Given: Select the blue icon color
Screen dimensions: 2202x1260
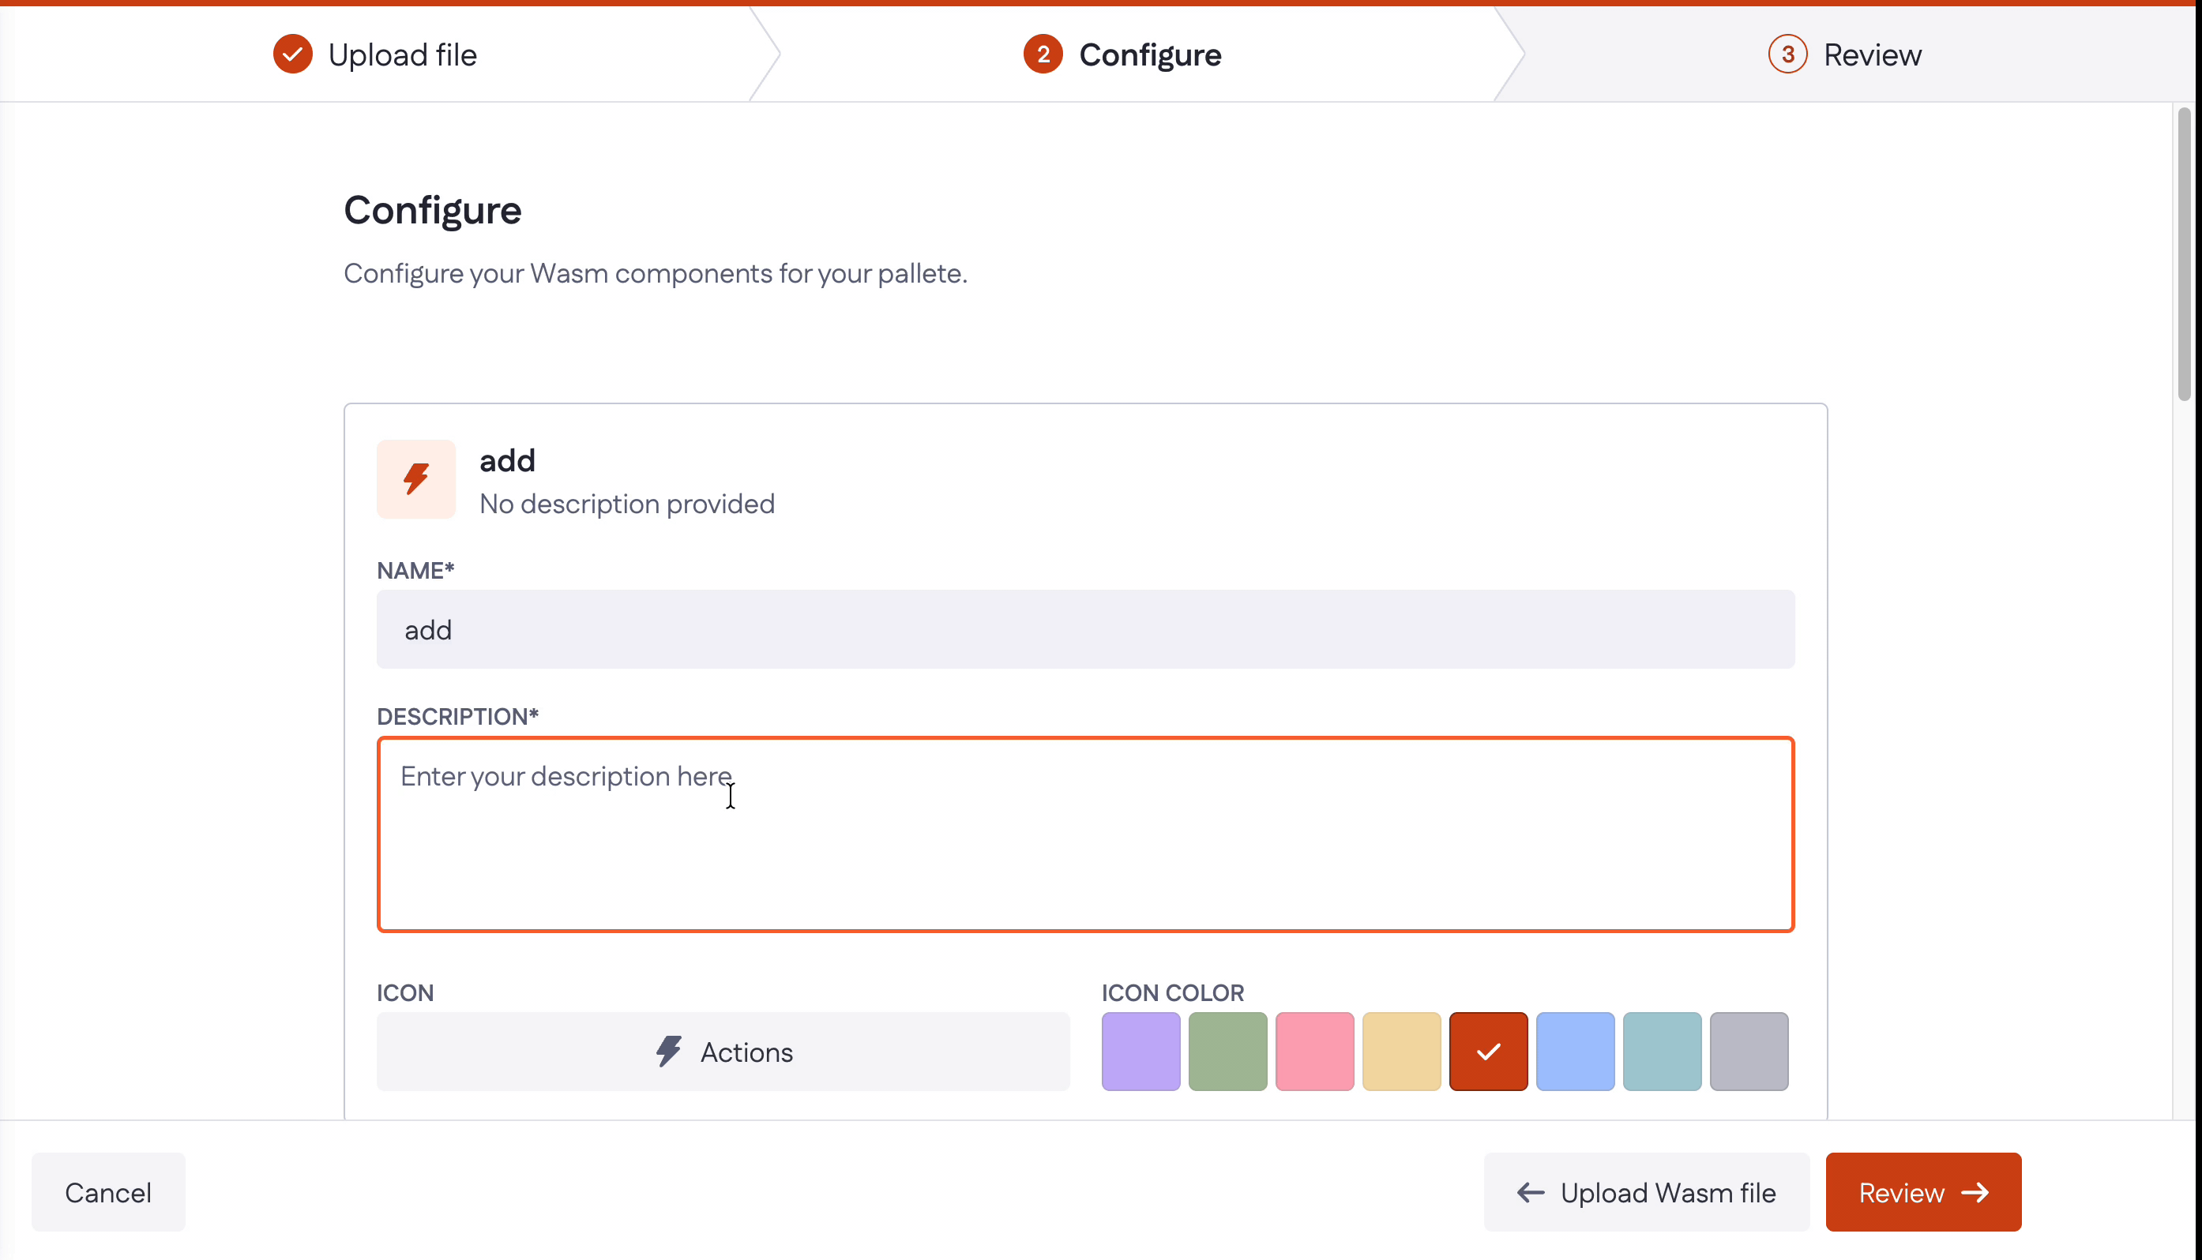Looking at the screenshot, I should coord(1574,1052).
